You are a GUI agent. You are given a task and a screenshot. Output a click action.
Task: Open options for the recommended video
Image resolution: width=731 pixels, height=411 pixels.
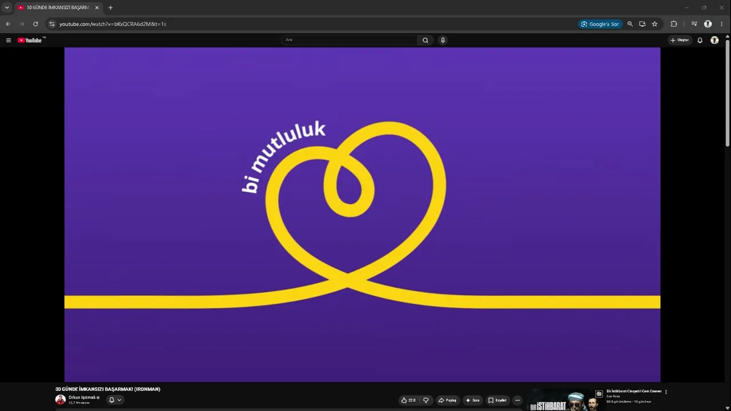pyautogui.click(x=666, y=392)
